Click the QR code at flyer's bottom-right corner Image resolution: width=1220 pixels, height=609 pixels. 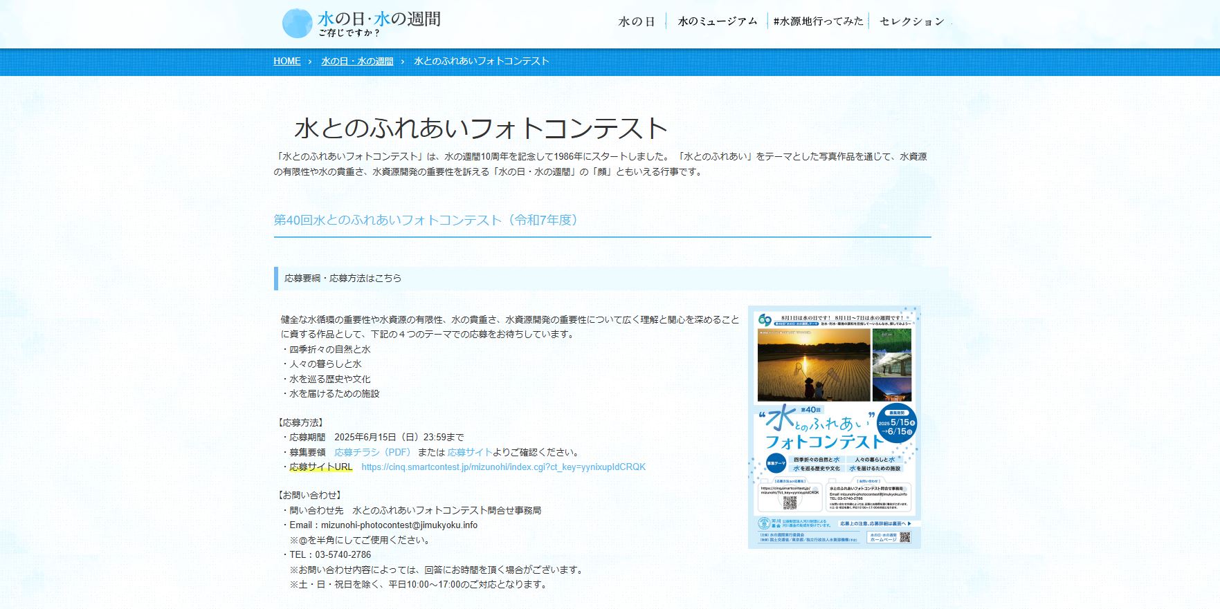pyautogui.click(x=905, y=537)
